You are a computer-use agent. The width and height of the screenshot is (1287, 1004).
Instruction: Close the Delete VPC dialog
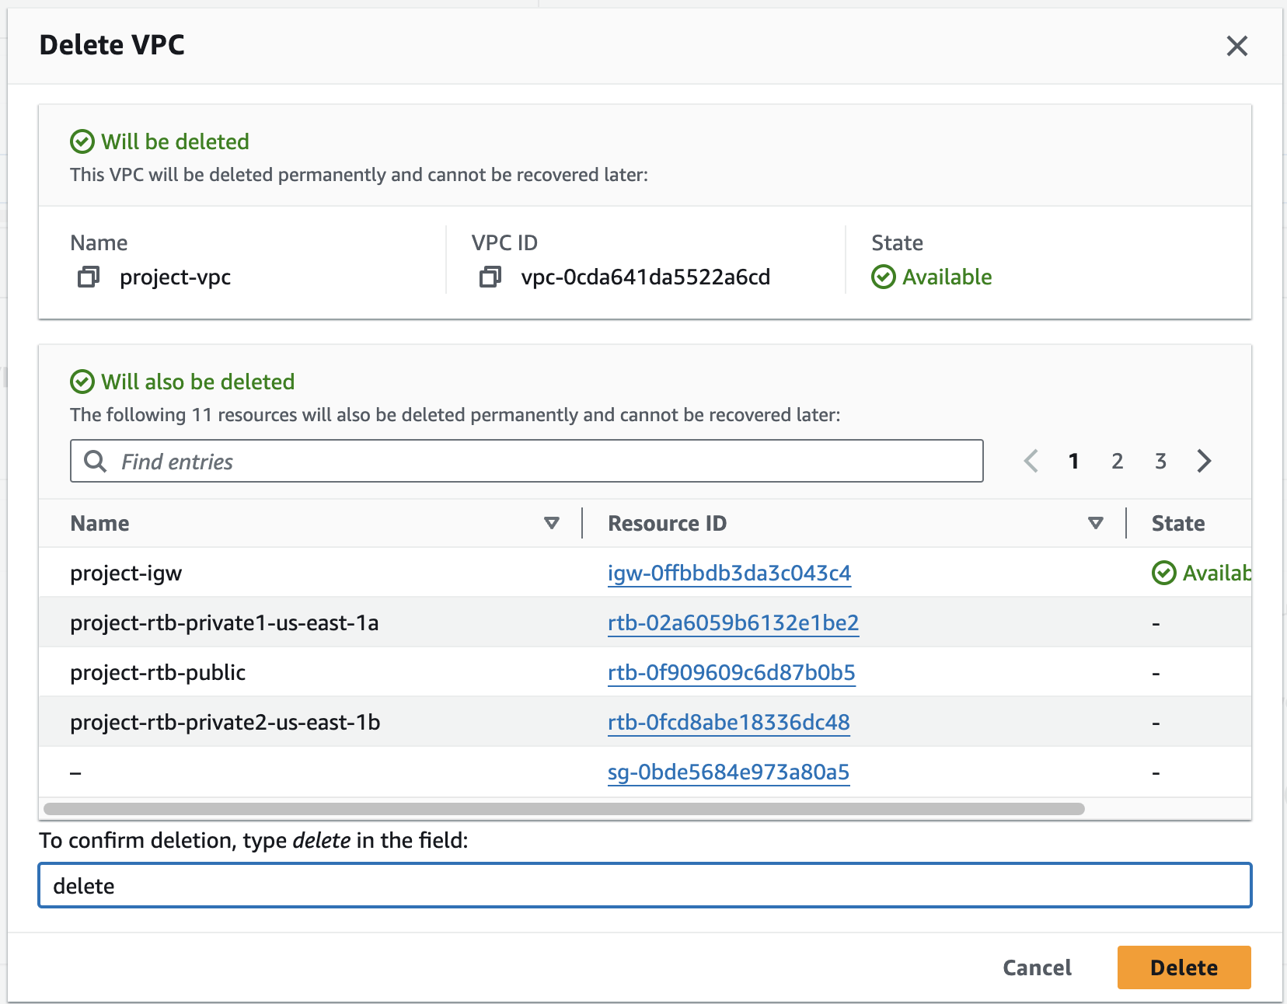(1236, 46)
